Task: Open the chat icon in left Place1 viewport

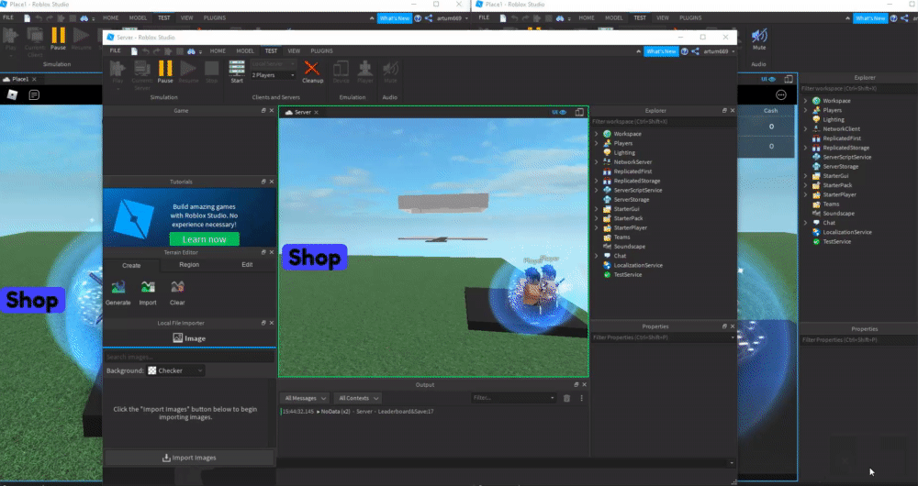Action: pyautogui.click(x=34, y=94)
